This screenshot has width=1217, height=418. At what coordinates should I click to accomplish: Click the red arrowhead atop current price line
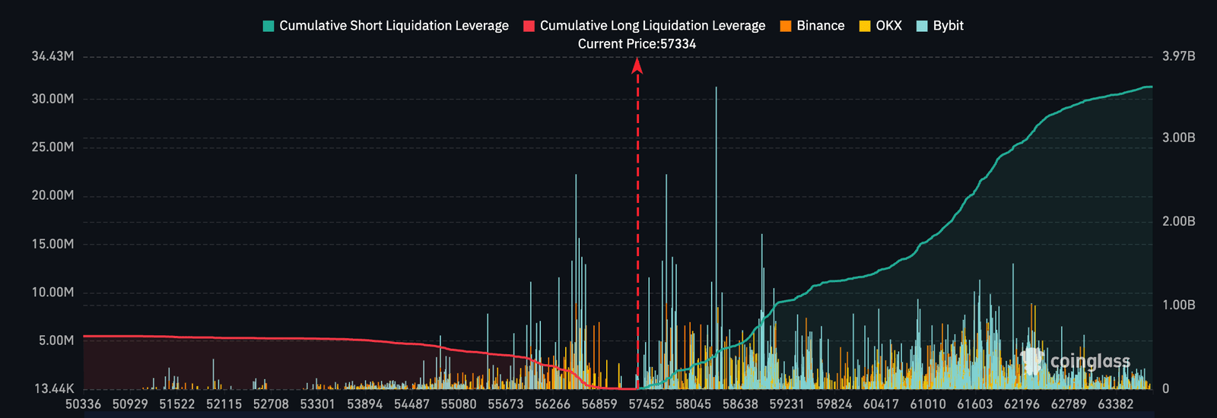(x=637, y=66)
